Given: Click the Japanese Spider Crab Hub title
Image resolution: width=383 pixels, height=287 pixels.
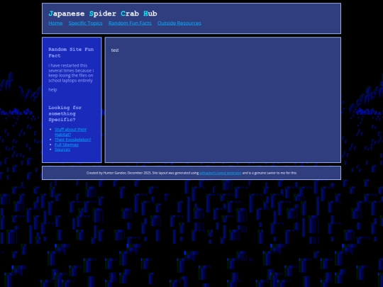Looking at the screenshot, I should tap(103, 13).
